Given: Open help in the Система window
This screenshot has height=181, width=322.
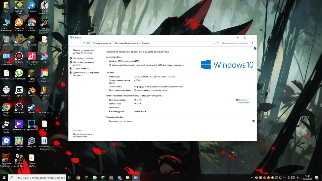Looking at the screenshot, I should tap(255, 48).
